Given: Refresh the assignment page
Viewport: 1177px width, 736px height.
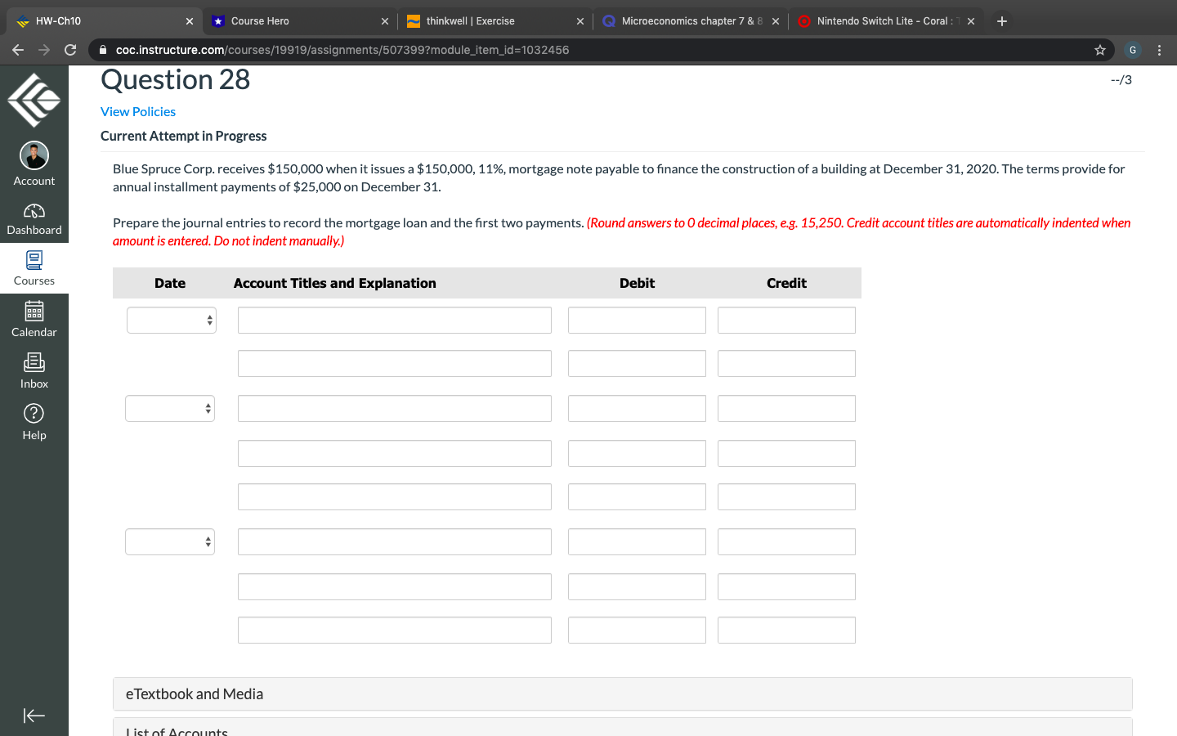Looking at the screenshot, I should [69, 50].
